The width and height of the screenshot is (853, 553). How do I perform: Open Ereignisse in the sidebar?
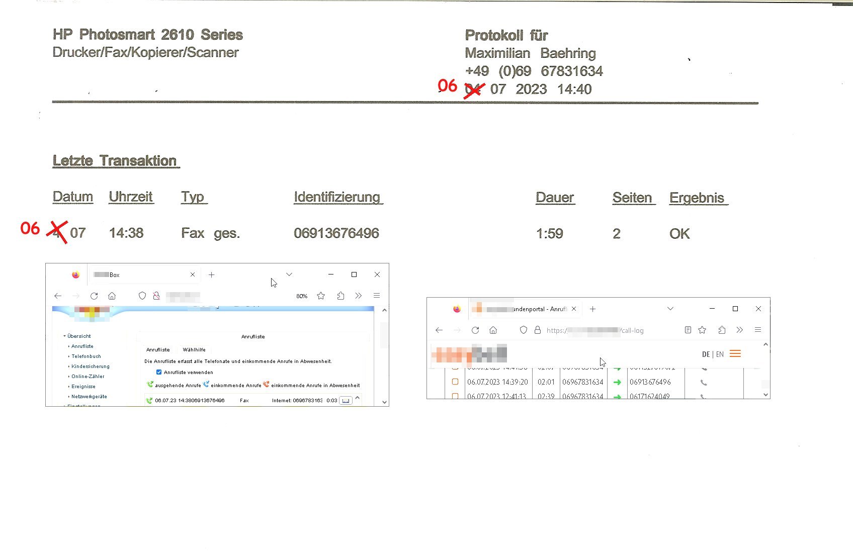[x=83, y=387]
